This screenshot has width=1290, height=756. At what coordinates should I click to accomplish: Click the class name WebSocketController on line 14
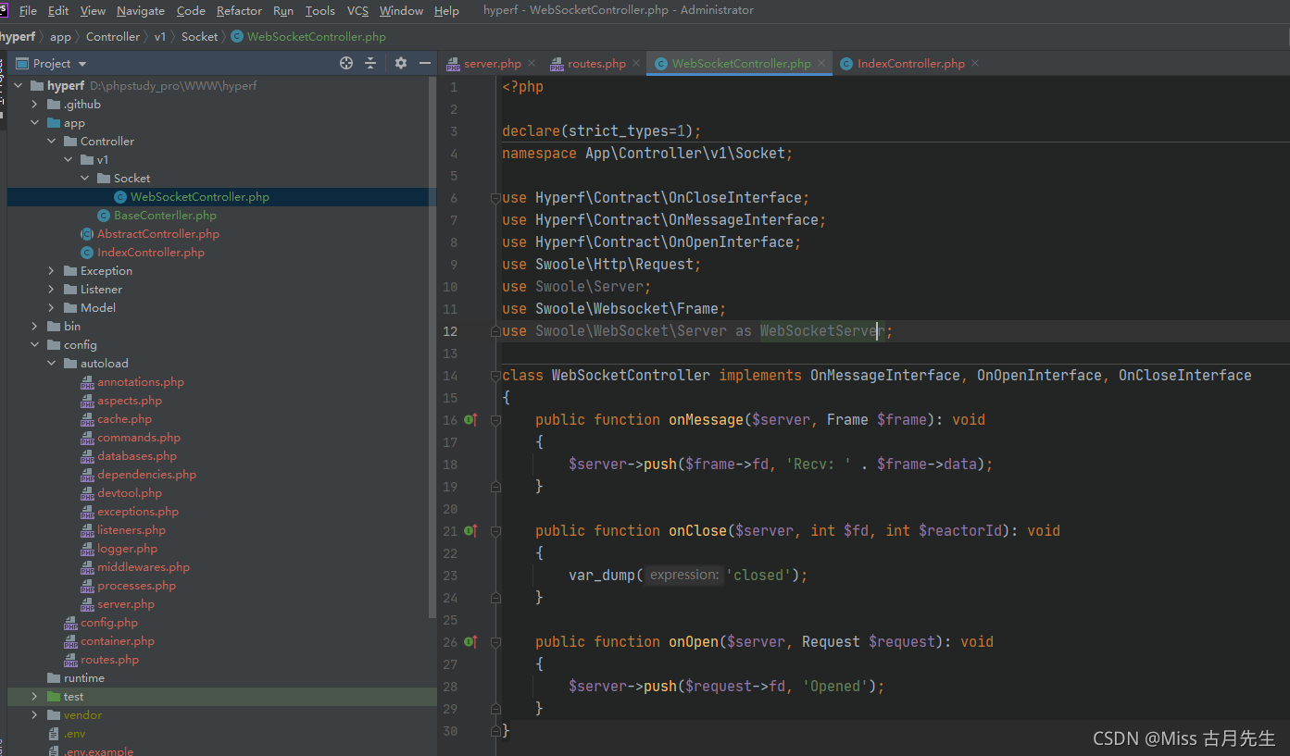[x=631, y=376]
